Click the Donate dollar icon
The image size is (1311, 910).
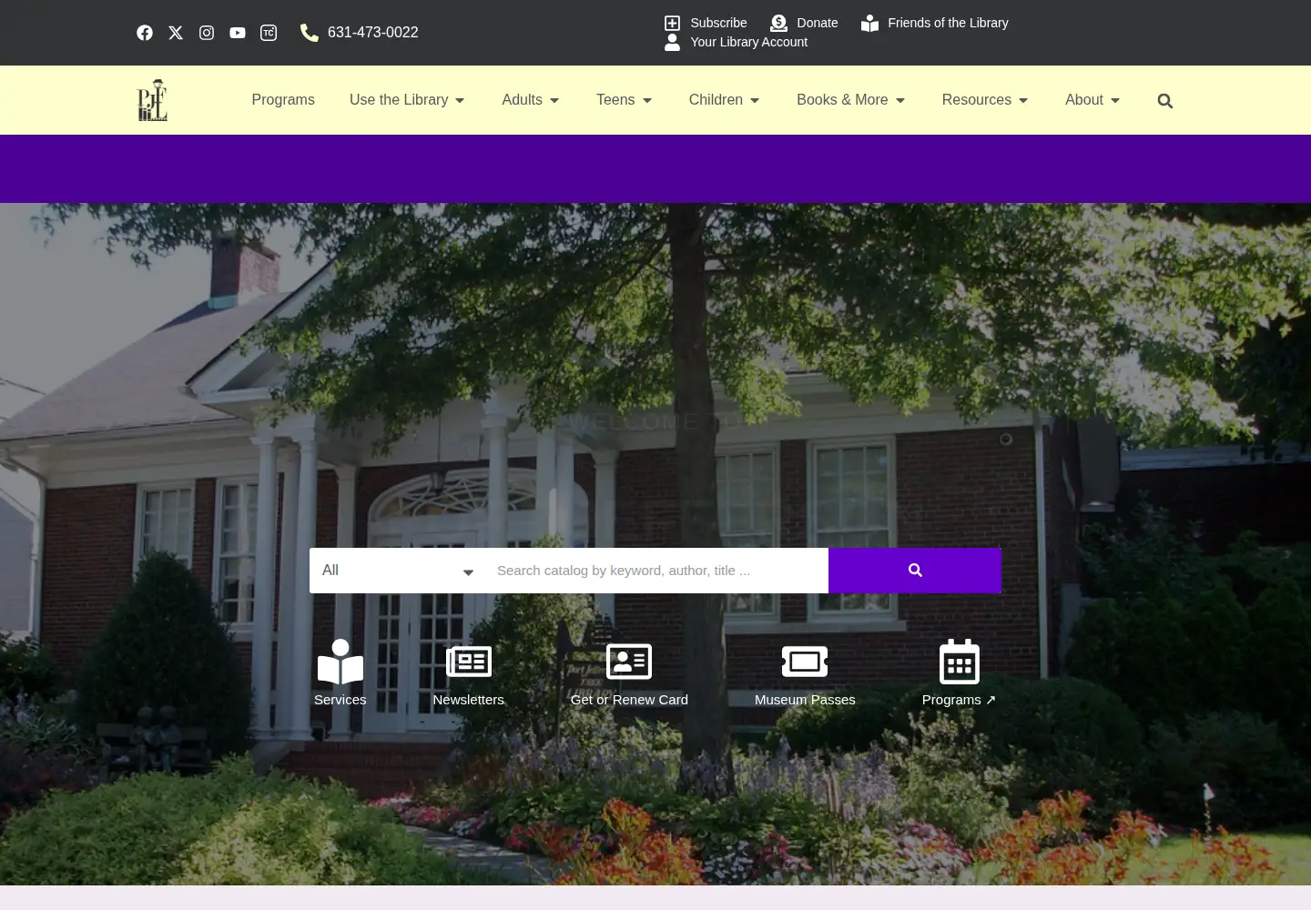click(778, 23)
